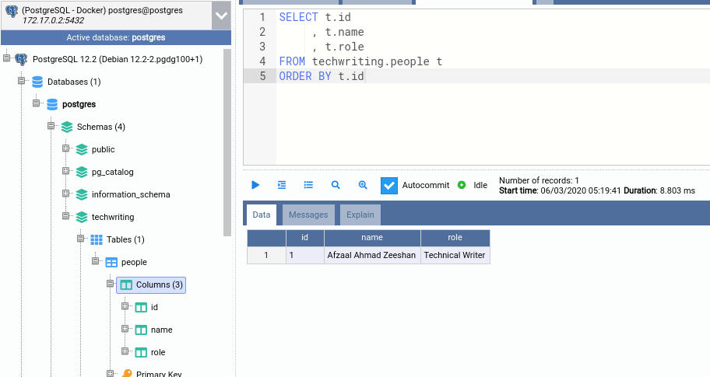Click the magnifier explain icon

336,185
